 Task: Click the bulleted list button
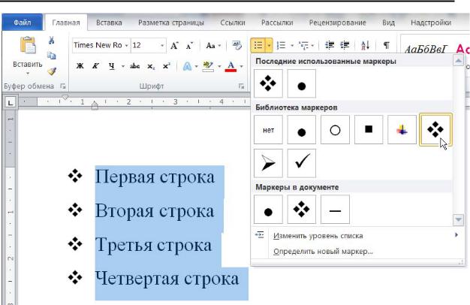point(258,45)
